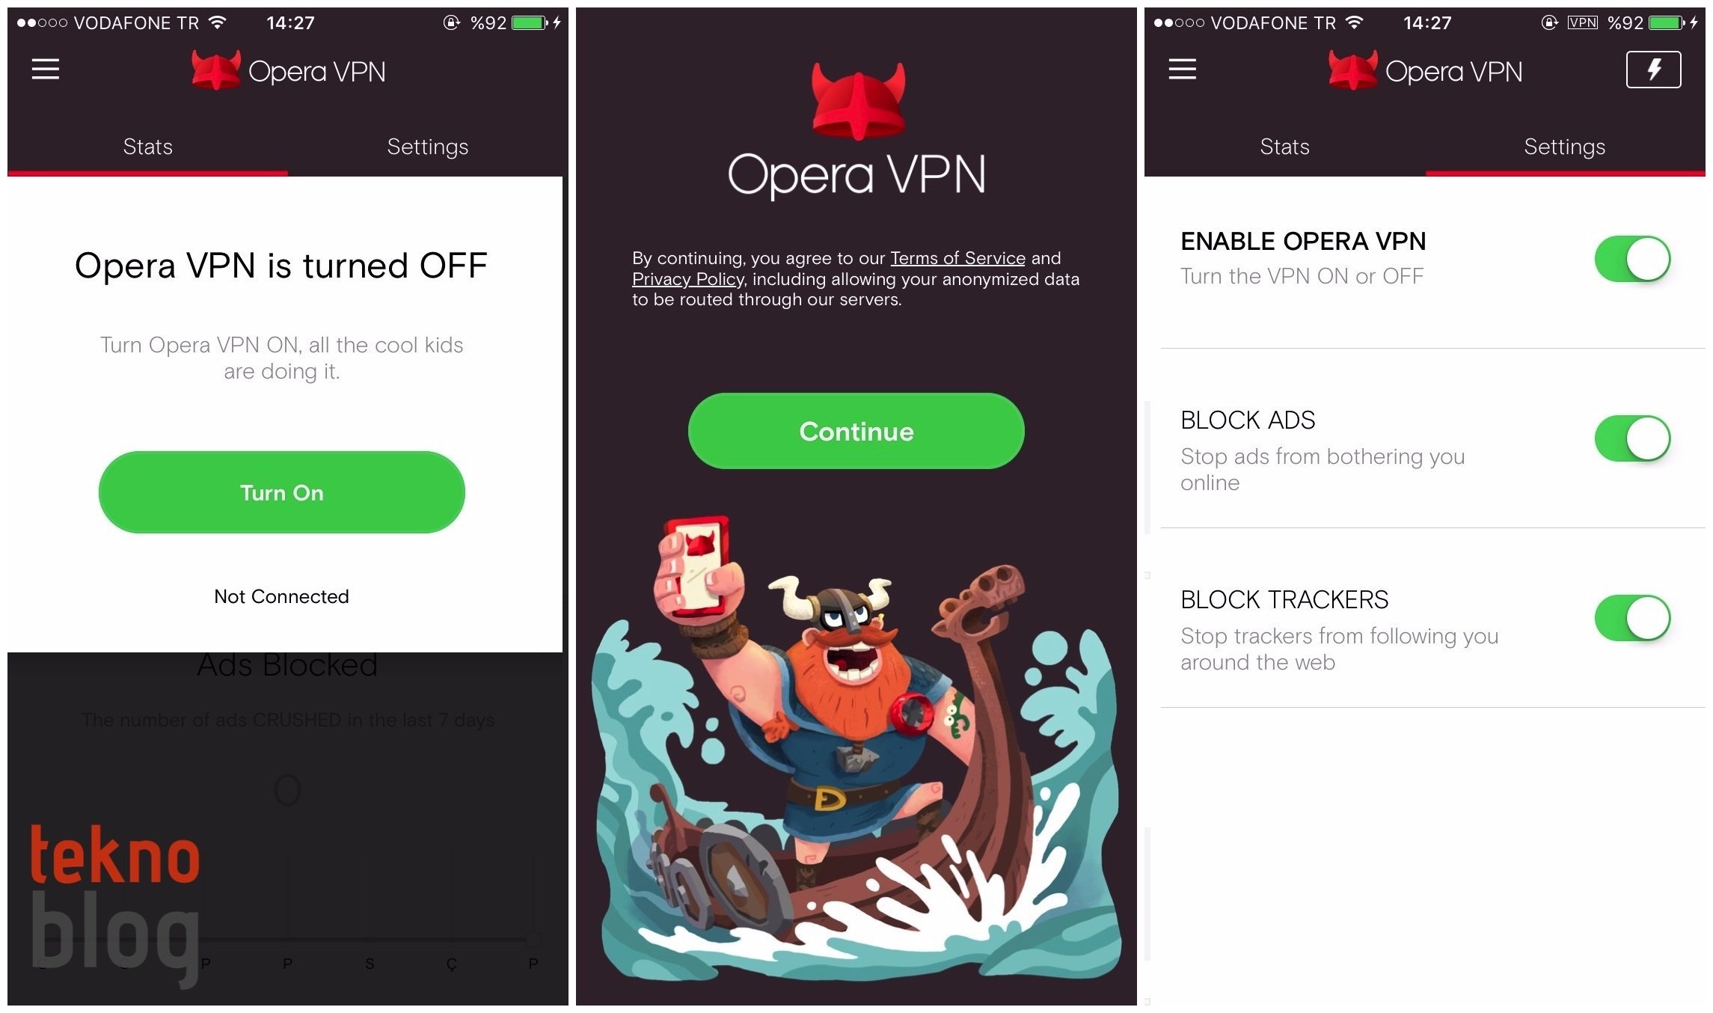Click the hamburger menu icon right screen
This screenshot has height=1013, width=1713.
pyautogui.click(x=1183, y=70)
